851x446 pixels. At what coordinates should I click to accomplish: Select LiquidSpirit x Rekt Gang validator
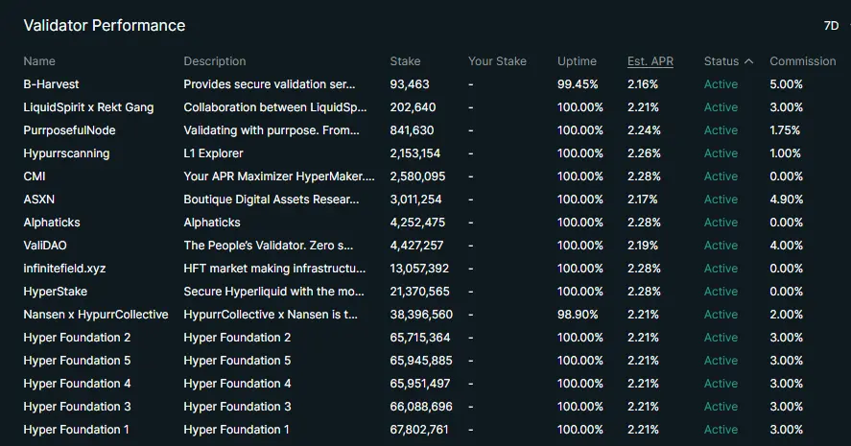point(88,107)
